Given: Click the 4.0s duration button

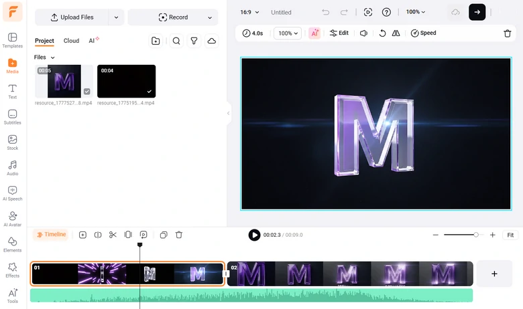Looking at the screenshot, I should 253,33.
